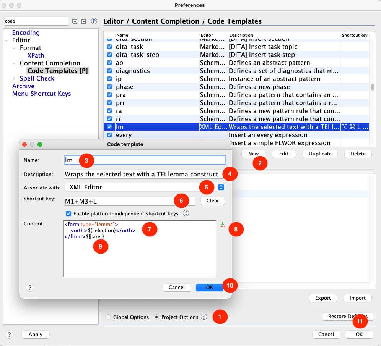This screenshot has width=381, height=346.
Task: Click the insert editor variable green arrow icon
Action: (222, 225)
